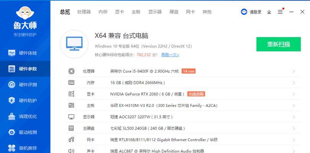Click the text 瑞昱 RTL8168/8111/8112 Gigabit Ethernet Controller
Screen dimensions: 310x153
click(x=158, y=140)
